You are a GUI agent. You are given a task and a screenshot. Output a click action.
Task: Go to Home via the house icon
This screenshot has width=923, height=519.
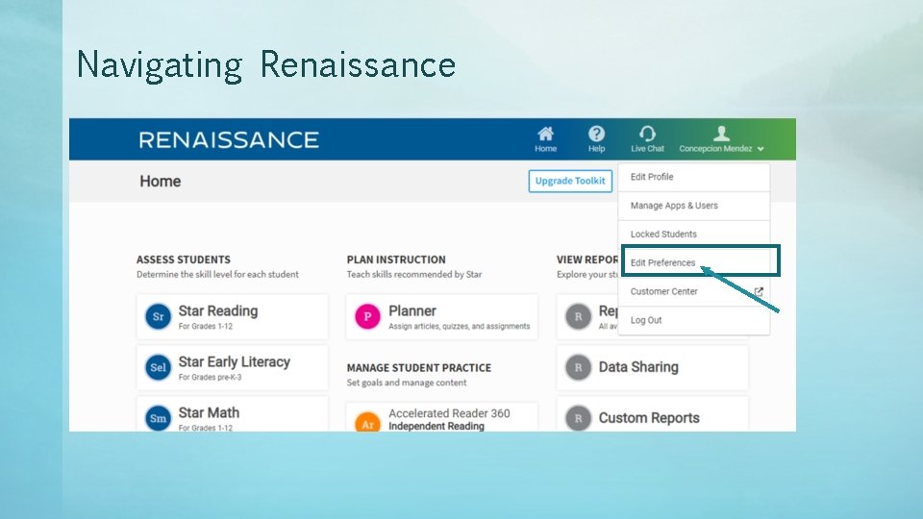coord(546,134)
